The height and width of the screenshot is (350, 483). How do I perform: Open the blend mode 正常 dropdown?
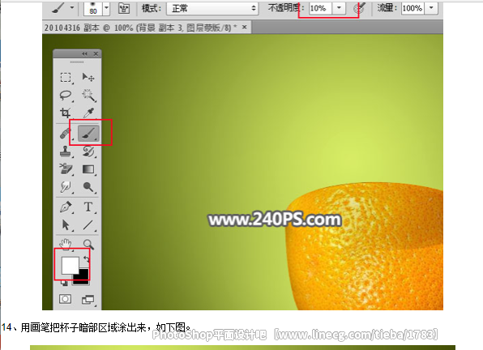click(212, 9)
